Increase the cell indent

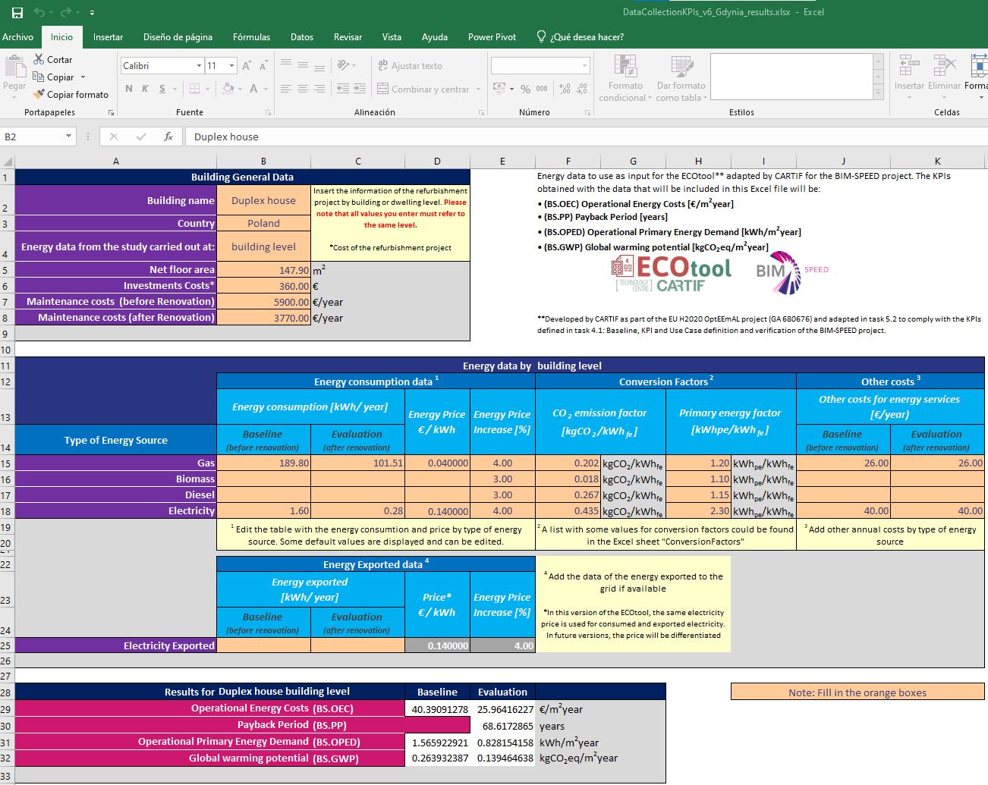point(360,89)
